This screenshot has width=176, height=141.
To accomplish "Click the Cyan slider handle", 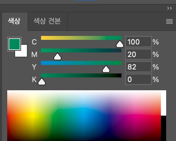I will [x=120, y=44].
